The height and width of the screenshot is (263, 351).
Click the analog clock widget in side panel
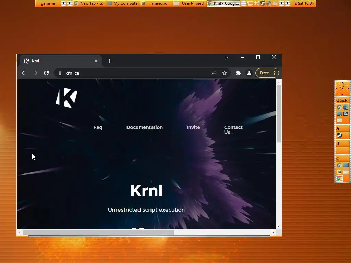point(342,89)
